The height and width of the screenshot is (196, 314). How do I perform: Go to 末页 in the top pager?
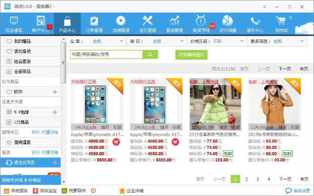304,69
